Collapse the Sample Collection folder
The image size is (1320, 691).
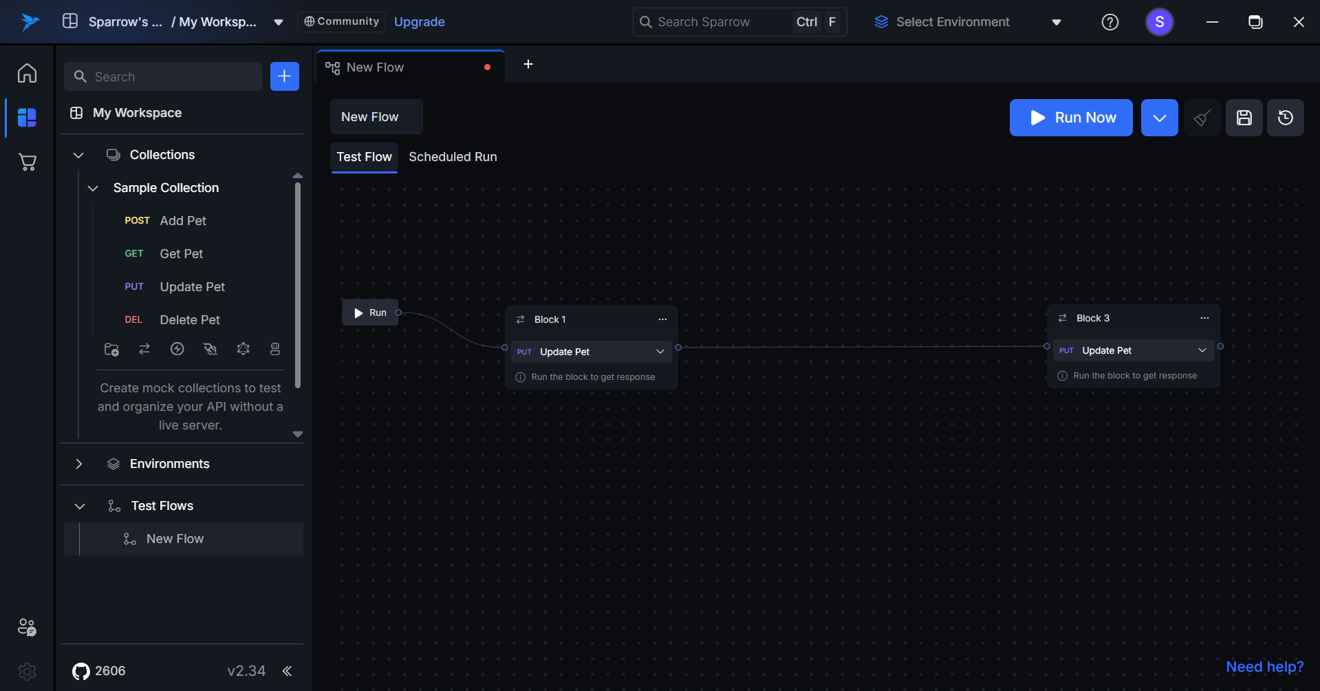pos(94,188)
